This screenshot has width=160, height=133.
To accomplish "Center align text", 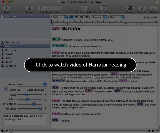I will pyautogui.click(x=77, y=17).
